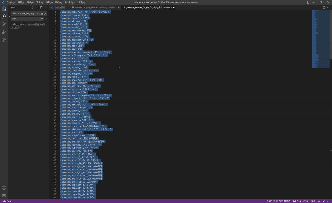This screenshot has width=332, height=203.
Task: Click the /usedcar/mercedes-benz/ line
Action: (86, 52)
